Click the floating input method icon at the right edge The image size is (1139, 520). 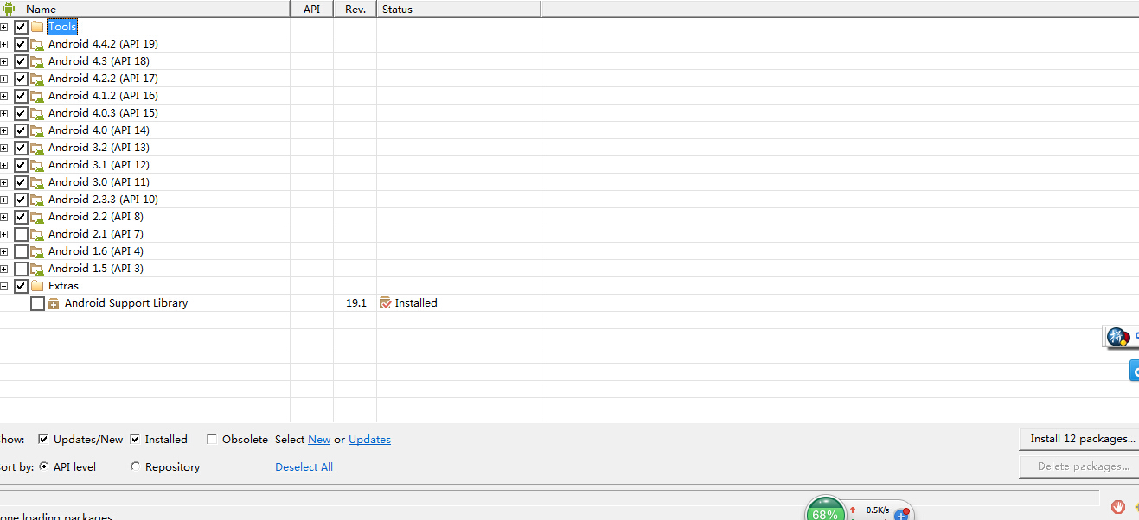[x=1118, y=337]
